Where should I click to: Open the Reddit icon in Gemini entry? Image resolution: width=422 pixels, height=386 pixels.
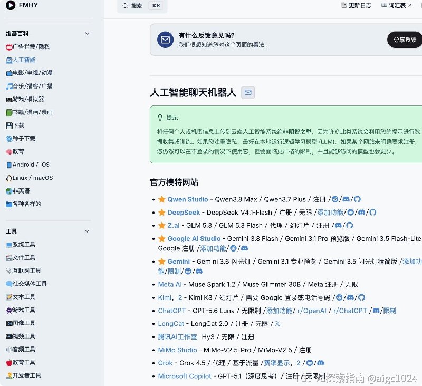(x=188, y=271)
